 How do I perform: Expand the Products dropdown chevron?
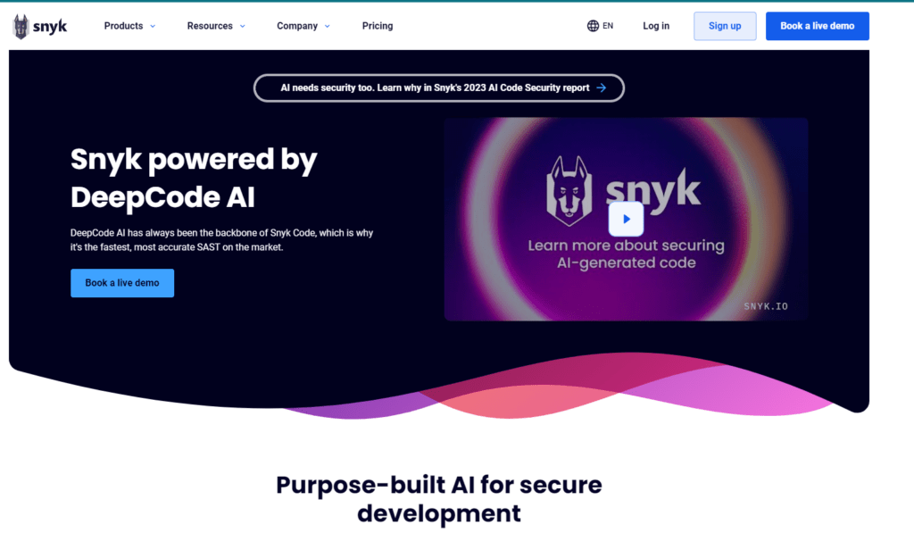click(x=153, y=26)
